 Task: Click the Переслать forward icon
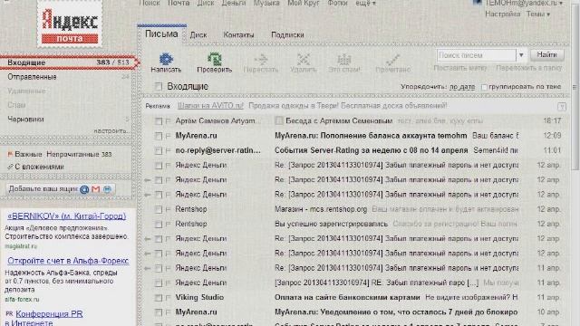[261, 60]
